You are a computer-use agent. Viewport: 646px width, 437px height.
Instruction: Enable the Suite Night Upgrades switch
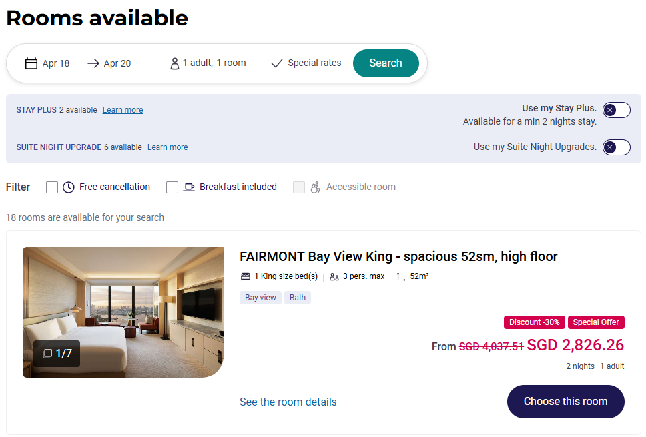[617, 147]
